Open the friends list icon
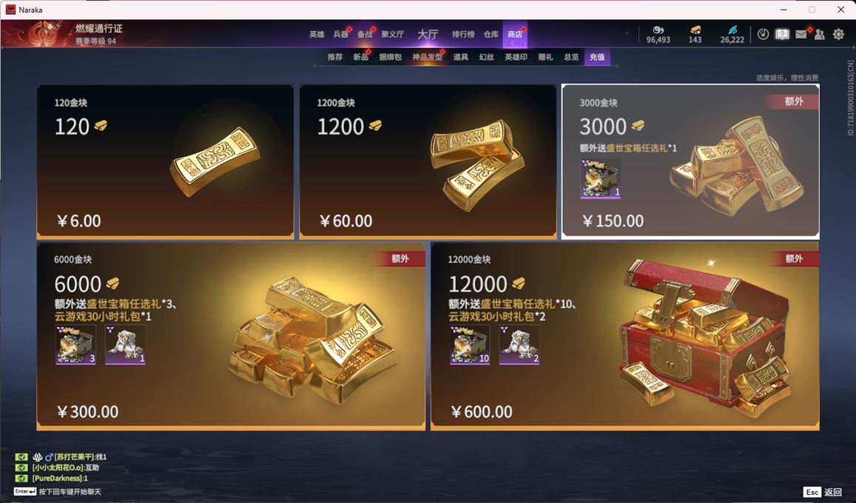The width and height of the screenshot is (856, 503). point(820,34)
